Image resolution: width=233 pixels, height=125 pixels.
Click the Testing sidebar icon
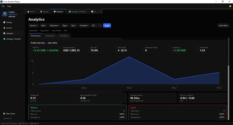point(4,22)
